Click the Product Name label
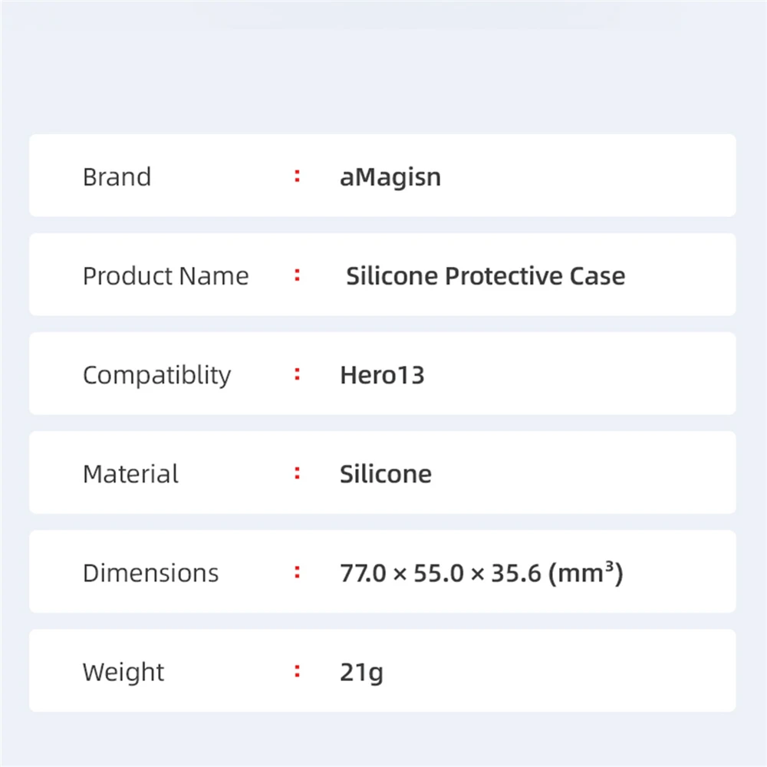The height and width of the screenshot is (767, 767). pyautogui.click(x=166, y=275)
